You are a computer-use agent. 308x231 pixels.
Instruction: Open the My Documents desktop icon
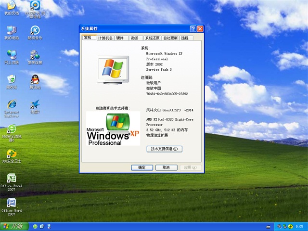[11, 7]
